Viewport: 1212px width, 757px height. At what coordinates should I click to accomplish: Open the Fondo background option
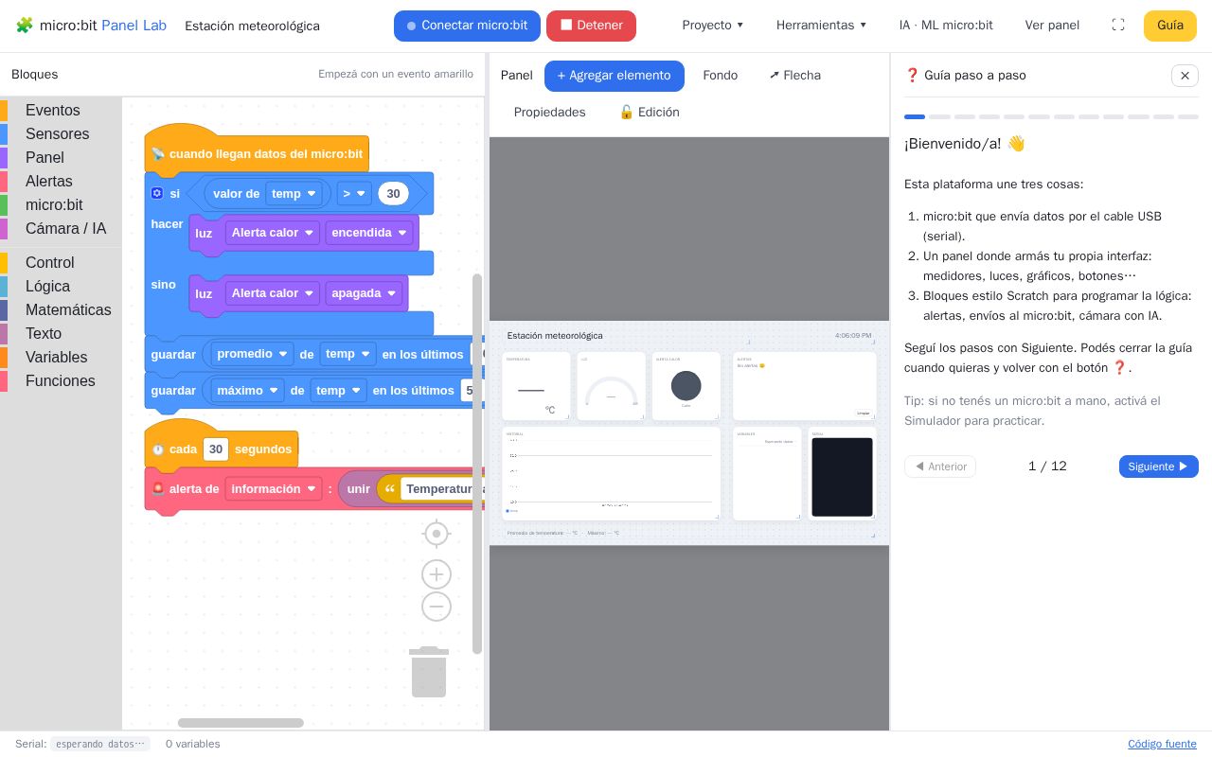coord(721,76)
